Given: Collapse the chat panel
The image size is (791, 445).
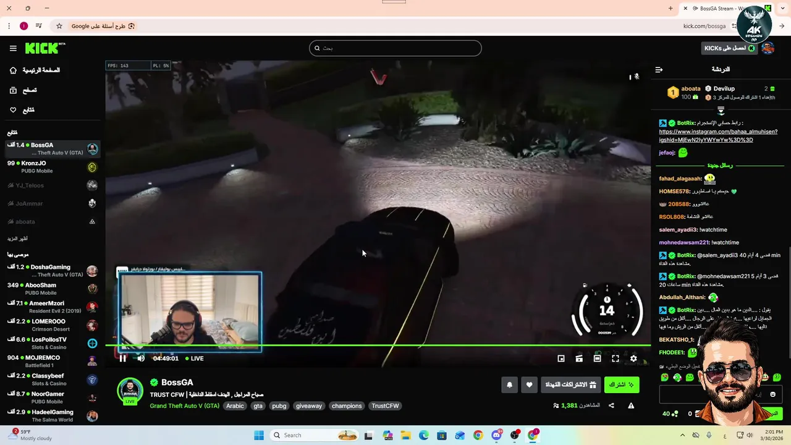Looking at the screenshot, I should click(x=659, y=70).
